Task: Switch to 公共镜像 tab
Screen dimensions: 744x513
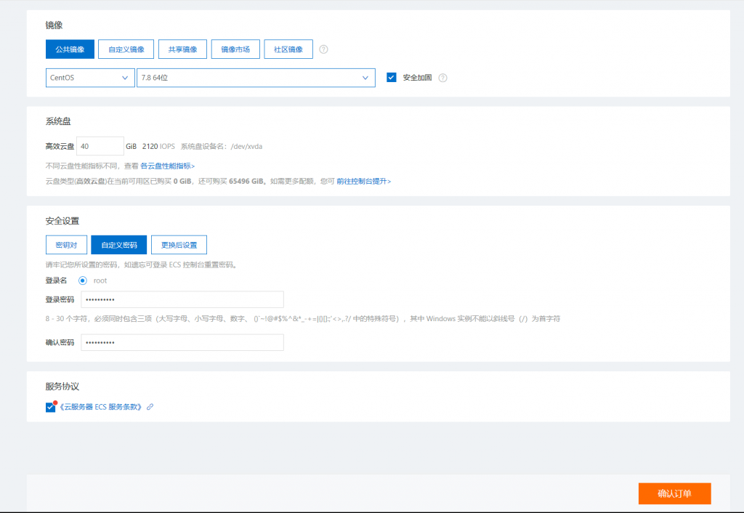Action: pos(70,49)
